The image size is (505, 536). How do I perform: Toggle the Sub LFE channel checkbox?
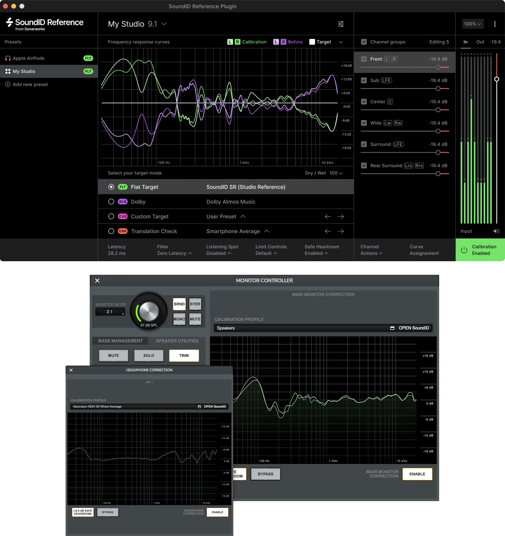coord(364,80)
